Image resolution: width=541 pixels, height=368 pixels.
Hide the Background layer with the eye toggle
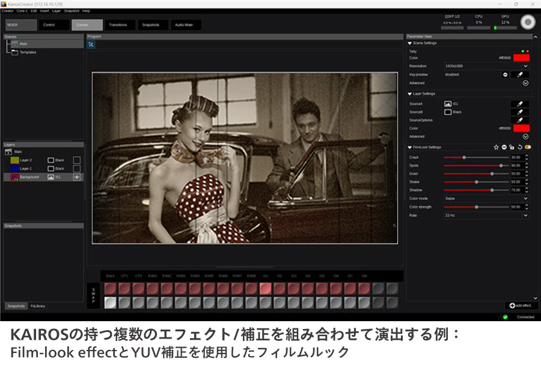click(76, 177)
